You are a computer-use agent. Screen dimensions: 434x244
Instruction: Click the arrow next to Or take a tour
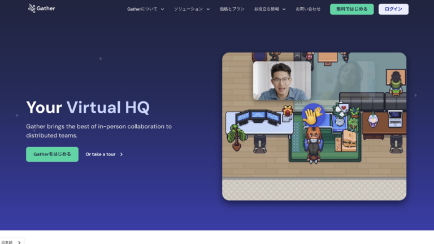point(121,154)
